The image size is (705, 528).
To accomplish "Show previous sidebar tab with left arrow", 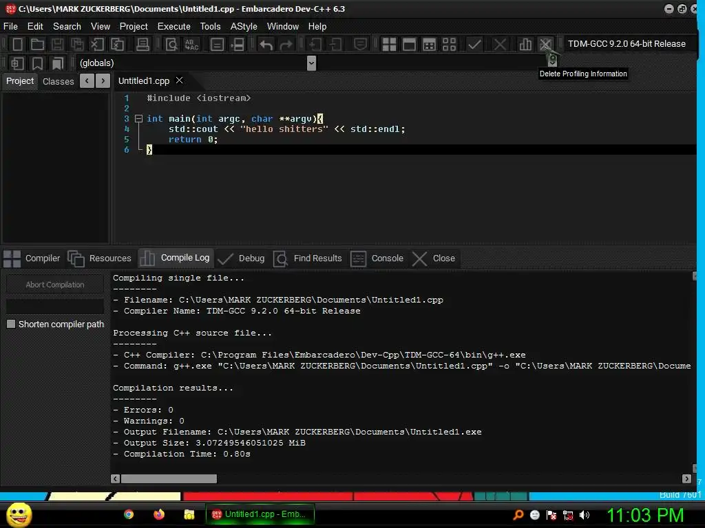I will (x=87, y=81).
